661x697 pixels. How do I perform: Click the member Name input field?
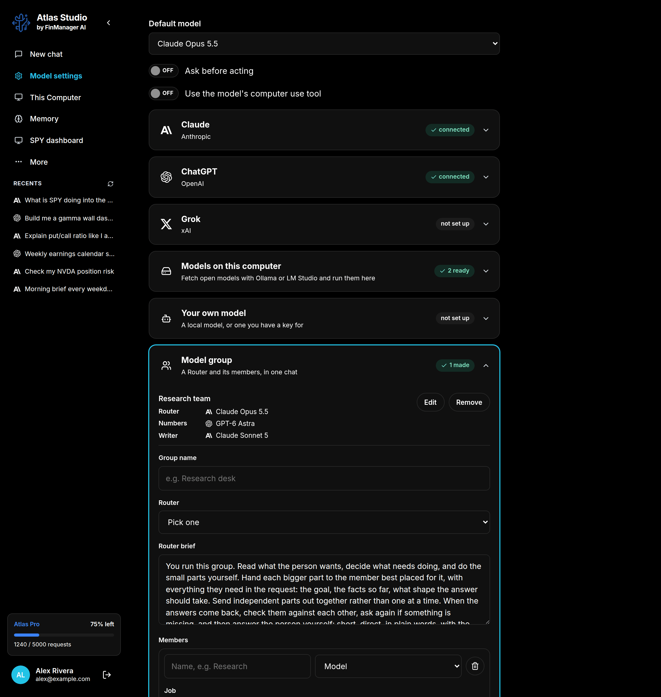237,666
